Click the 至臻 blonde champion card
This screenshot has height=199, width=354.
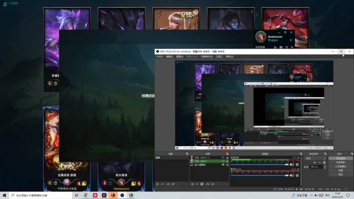point(176,19)
